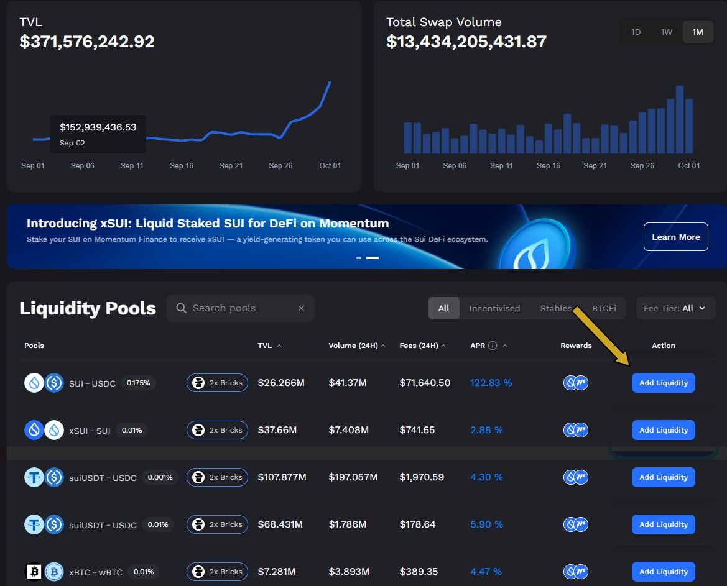Add Liquidity to the $68.431M TVL pool
The width and height of the screenshot is (727, 586).
663,525
